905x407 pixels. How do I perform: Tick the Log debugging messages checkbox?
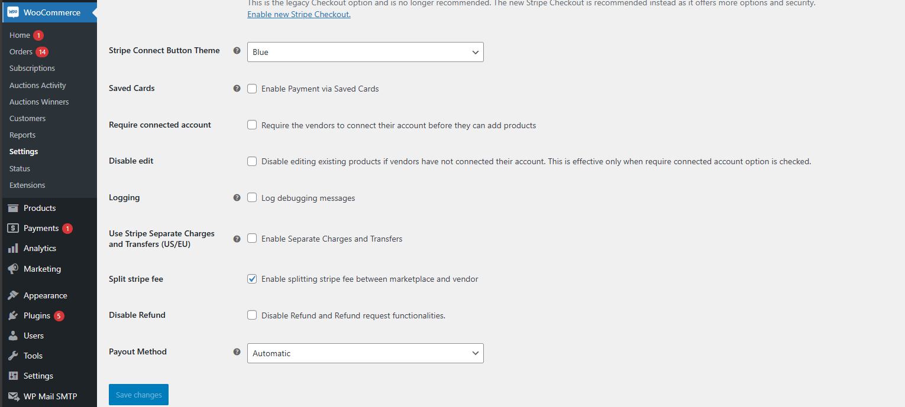coord(252,198)
